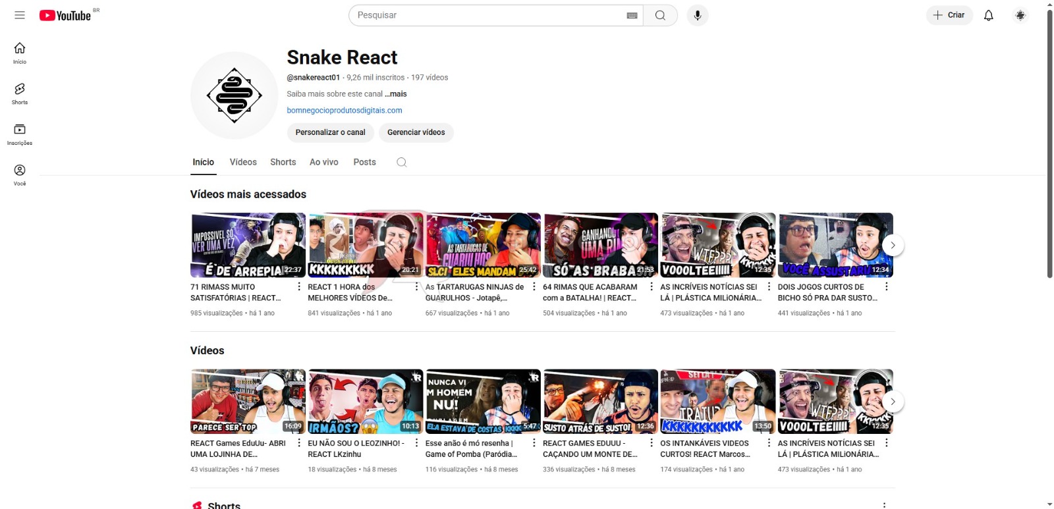Play the VOCÊ ASSUSTARIA thumbnail video

[x=835, y=245]
